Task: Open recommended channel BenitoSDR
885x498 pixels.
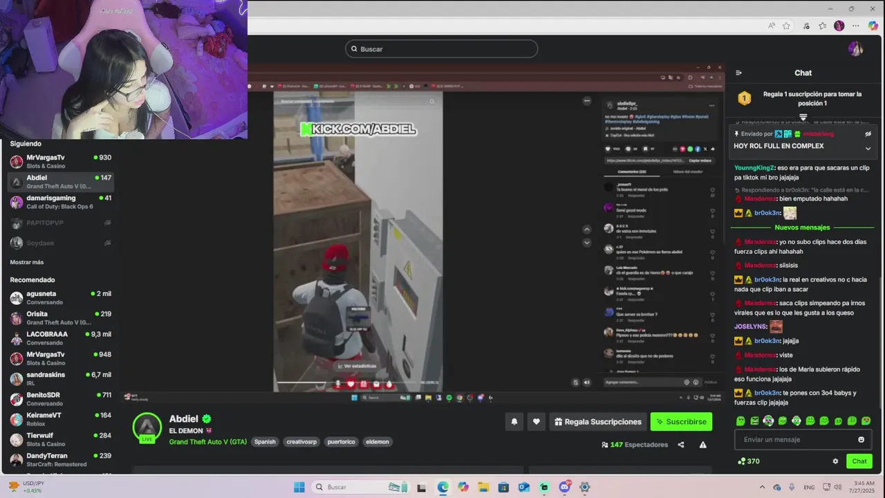Action: [x=60, y=398]
